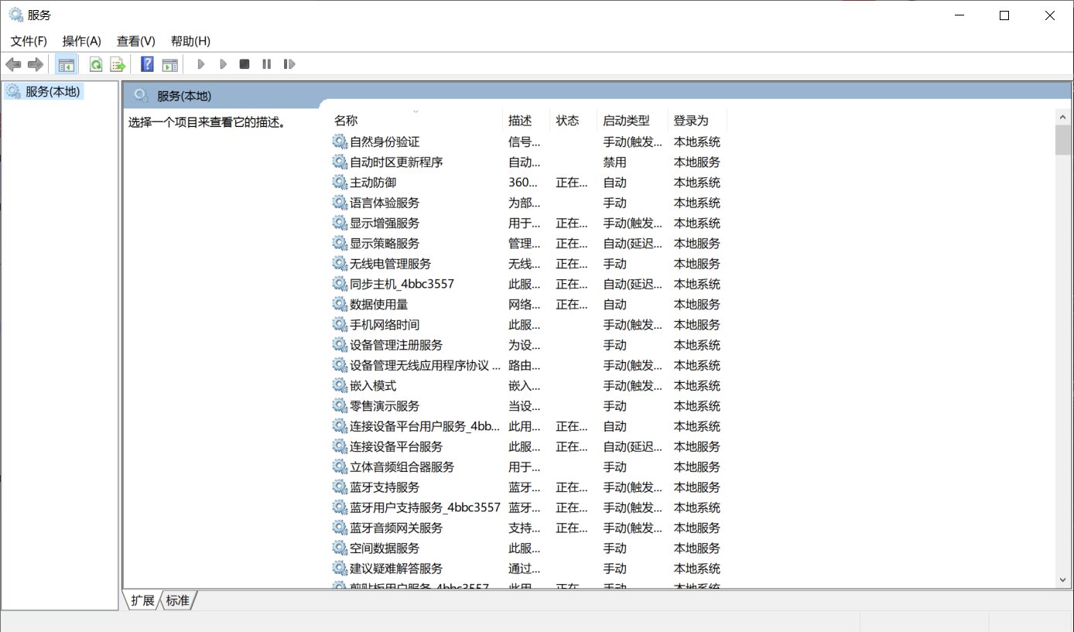Viewport: 1074px width, 632px height.
Task: Click the 服务(本地) panel header
Action: tap(184, 96)
